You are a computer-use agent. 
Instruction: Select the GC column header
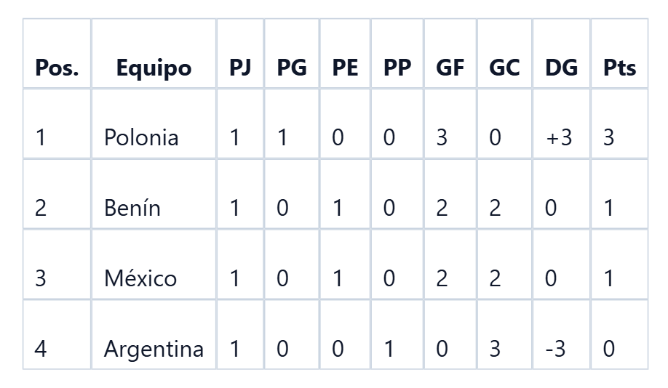pos(504,54)
